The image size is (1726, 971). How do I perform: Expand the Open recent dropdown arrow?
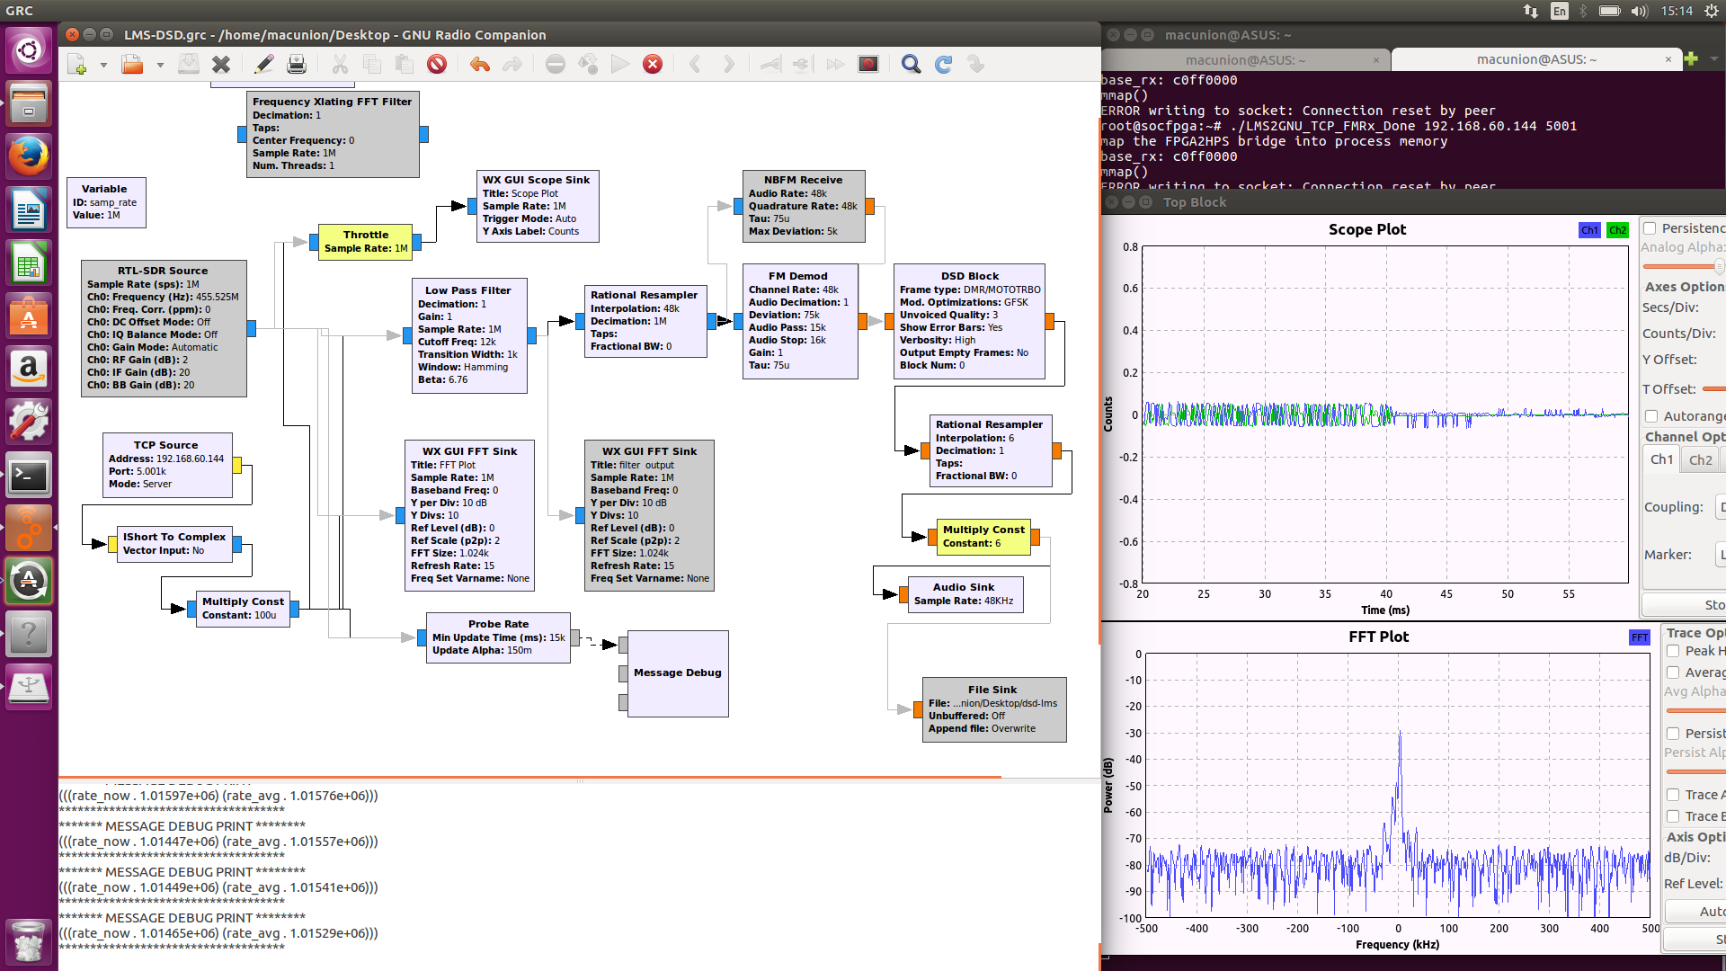pyautogui.click(x=160, y=65)
